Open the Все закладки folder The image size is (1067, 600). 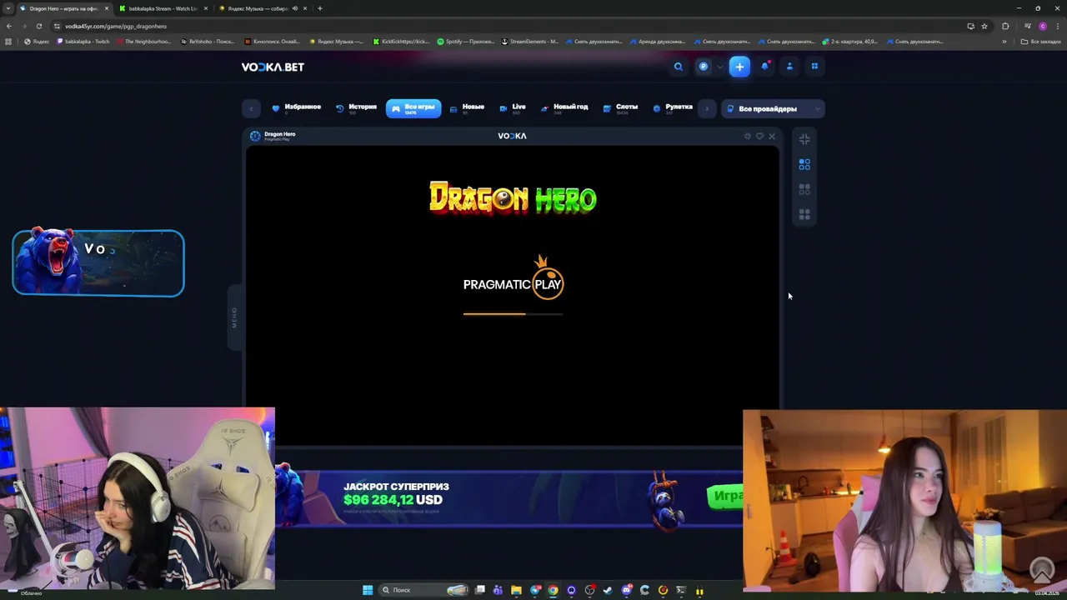tap(1041, 42)
